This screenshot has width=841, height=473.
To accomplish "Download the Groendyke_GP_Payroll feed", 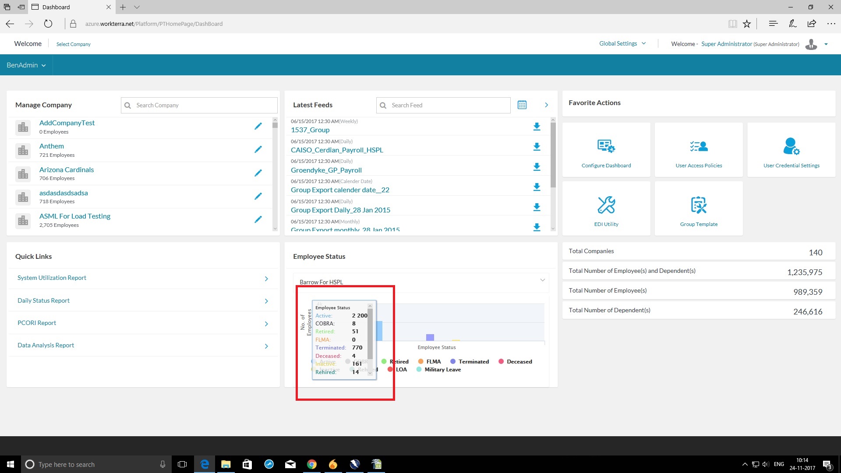I will point(537,167).
